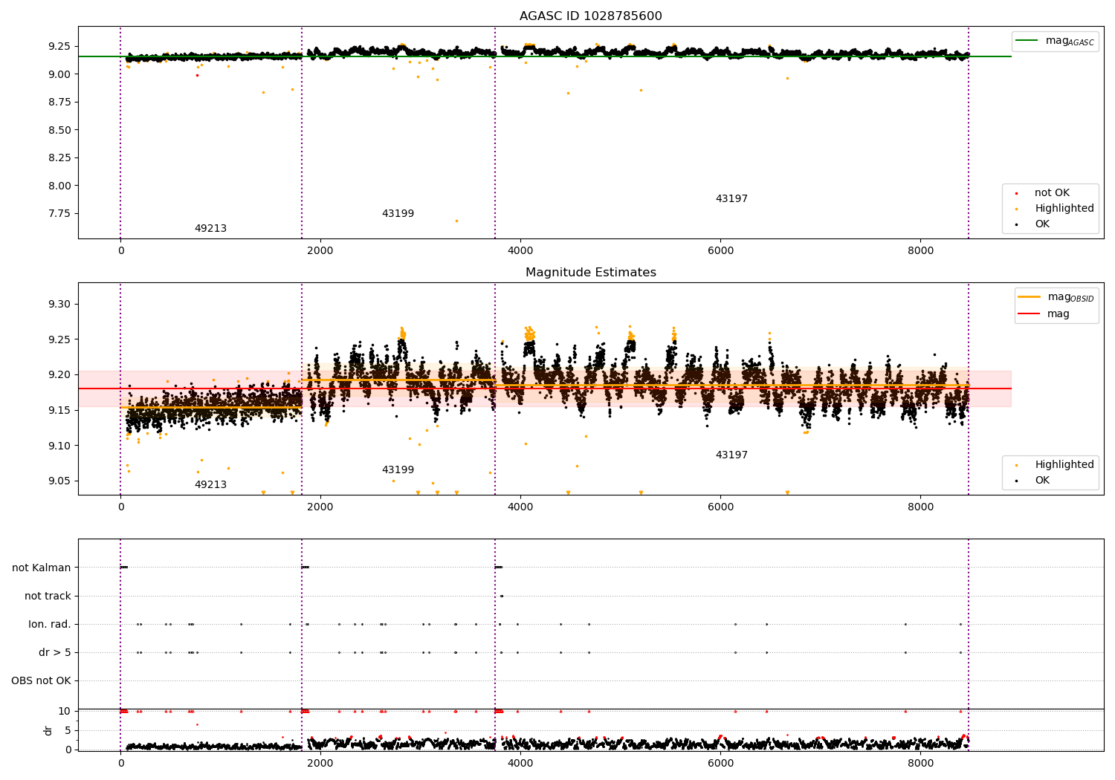Image resolution: width=1115 pixels, height=780 pixels.
Task: Click the 8000 x-axis tick of bottom plot
Action: pyautogui.click(x=920, y=764)
